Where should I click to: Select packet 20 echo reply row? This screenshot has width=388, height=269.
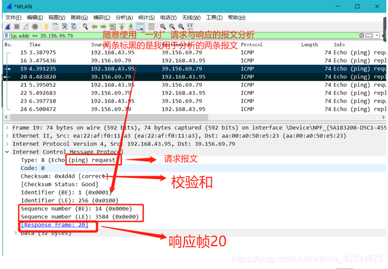coord(194,77)
